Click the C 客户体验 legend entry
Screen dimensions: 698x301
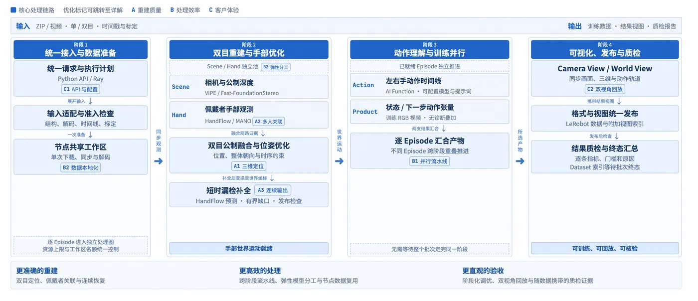point(224,10)
